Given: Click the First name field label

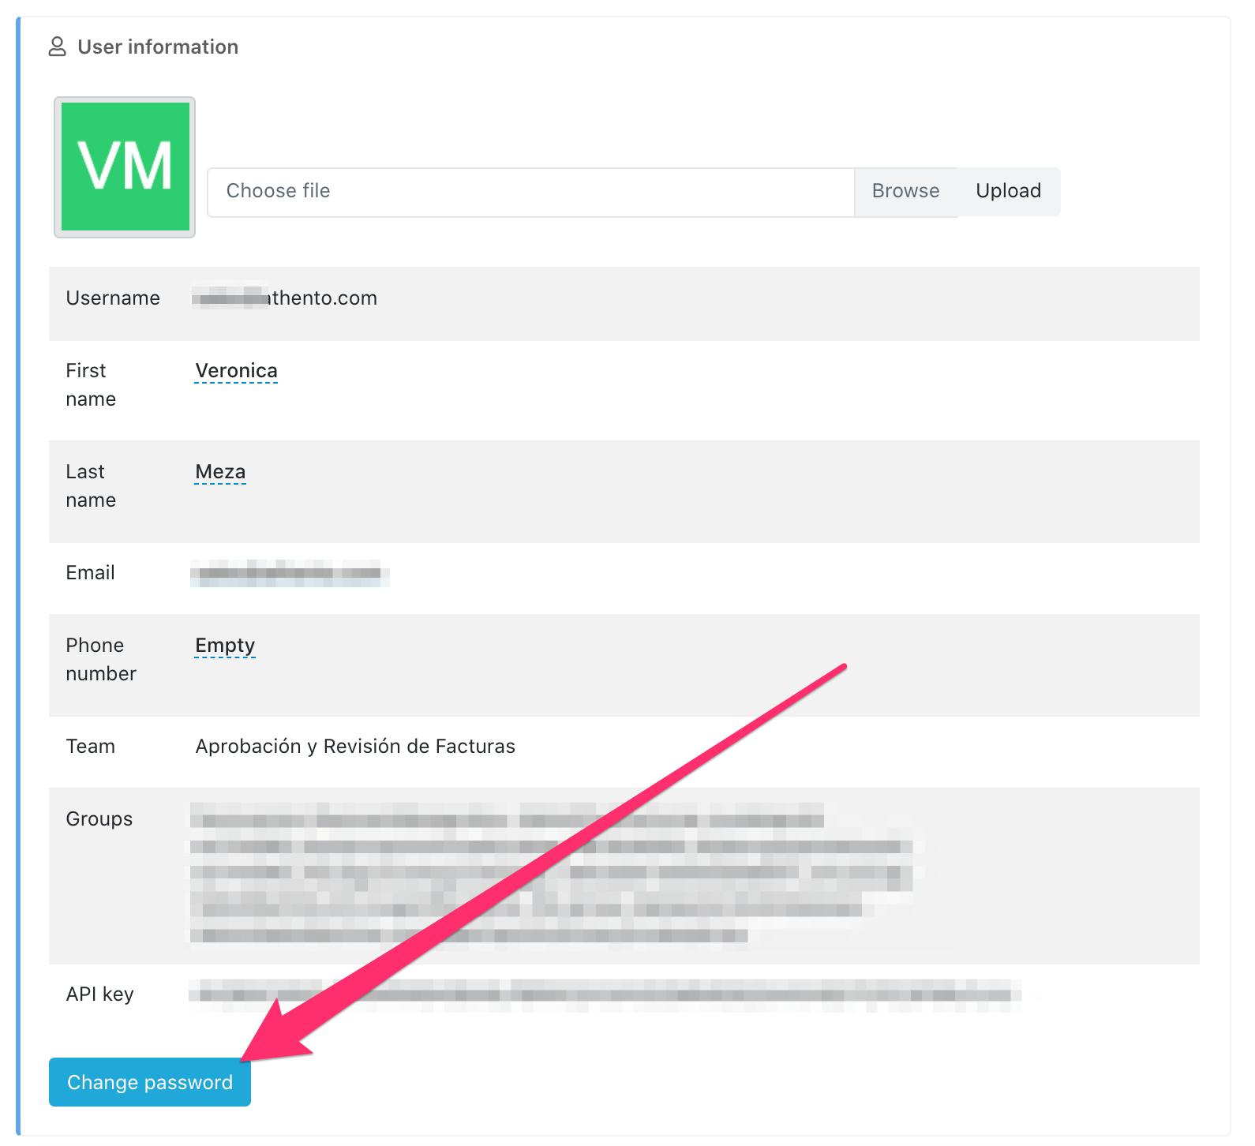Looking at the screenshot, I should tap(90, 384).
